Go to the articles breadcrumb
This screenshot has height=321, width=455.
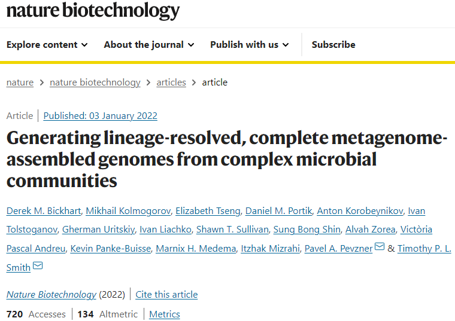(171, 82)
